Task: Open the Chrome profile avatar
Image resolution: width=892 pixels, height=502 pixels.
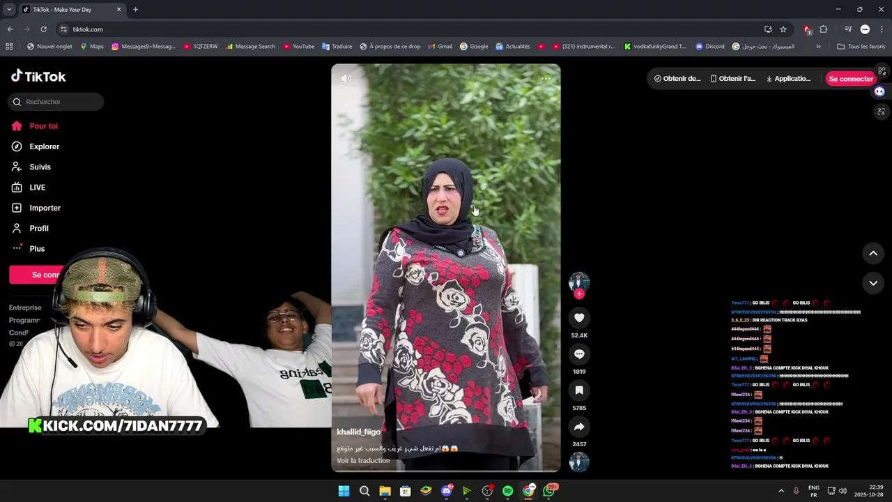Action: tap(865, 29)
